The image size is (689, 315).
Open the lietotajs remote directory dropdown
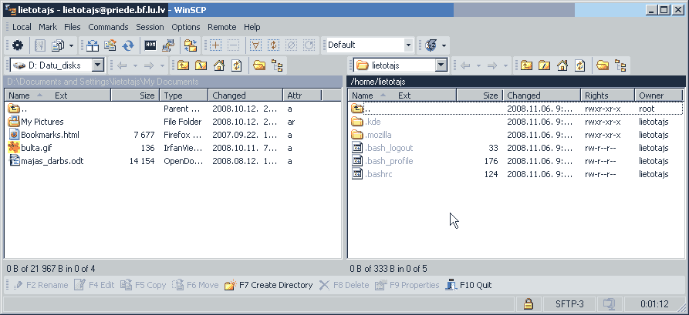point(441,65)
